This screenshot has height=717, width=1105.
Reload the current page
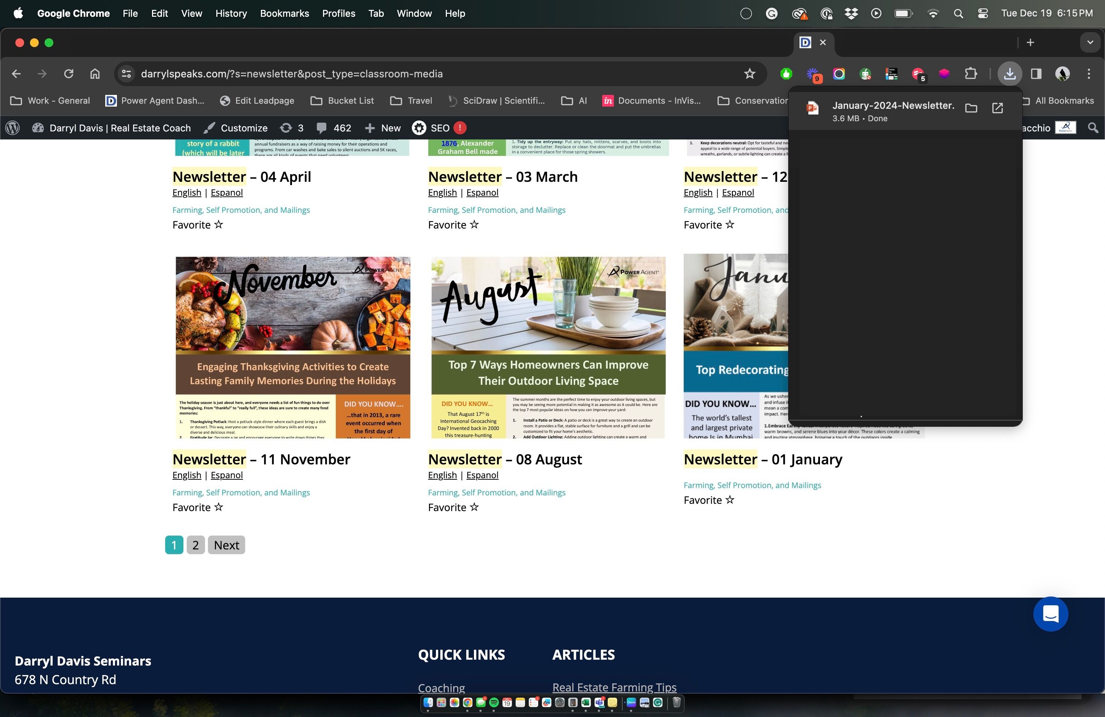click(x=69, y=74)
